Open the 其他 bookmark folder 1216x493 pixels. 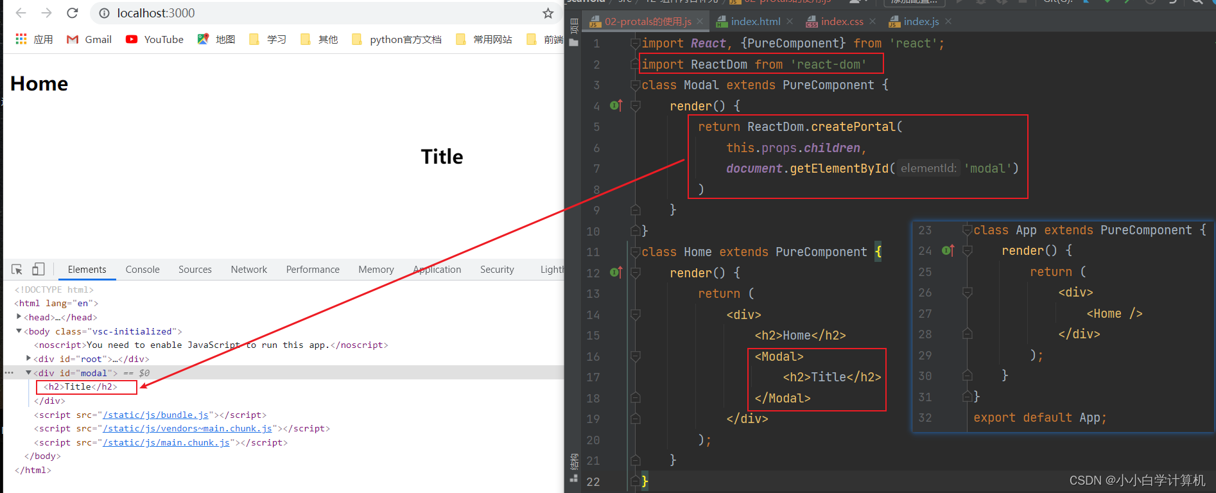coord(319,39)
